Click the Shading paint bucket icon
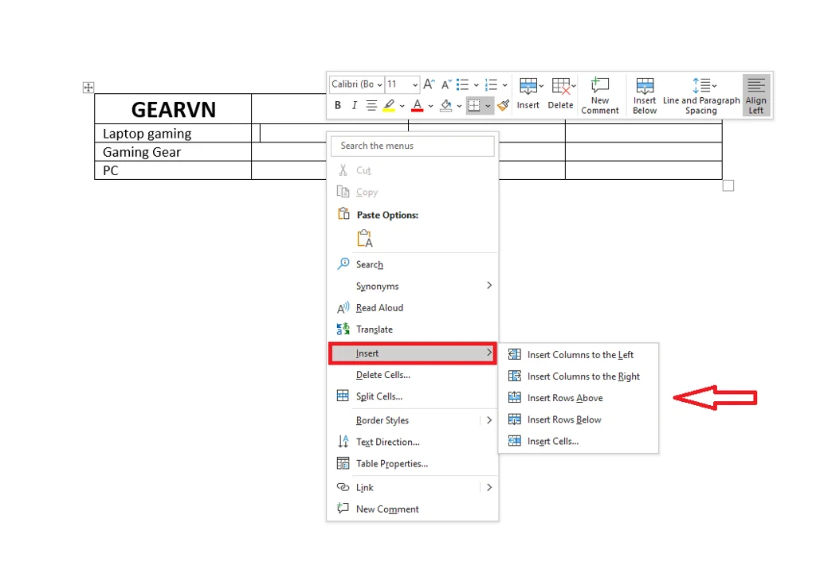816x581 pixels. click(446, 106)
